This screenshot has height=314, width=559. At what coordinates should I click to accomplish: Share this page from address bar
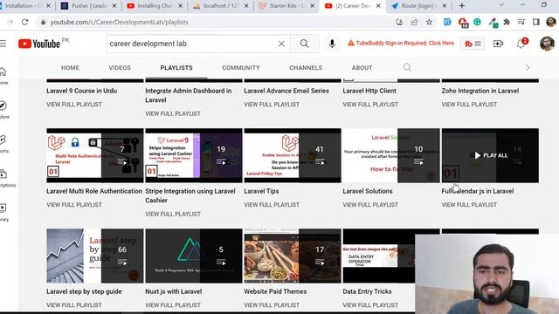[x=414, y=22]
